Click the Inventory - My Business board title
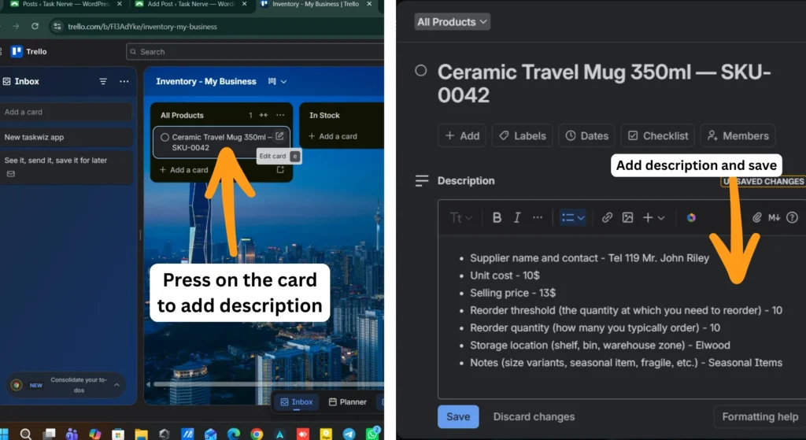The image size is (806, 440). pos(206,81)
